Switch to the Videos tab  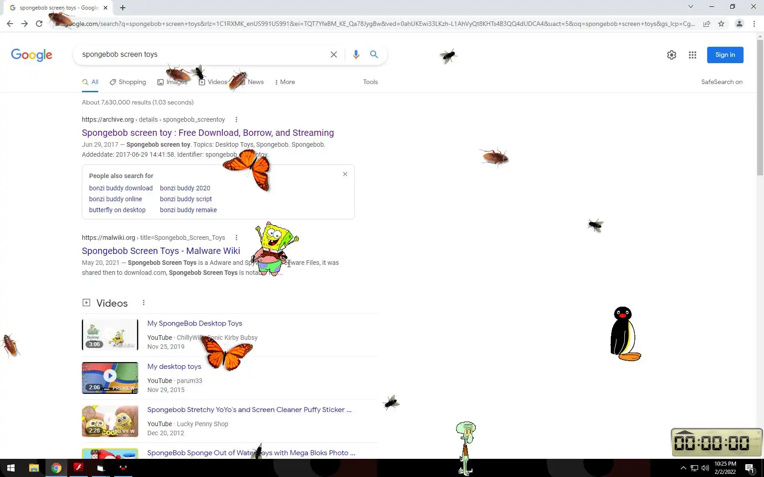tap(213, 82)
